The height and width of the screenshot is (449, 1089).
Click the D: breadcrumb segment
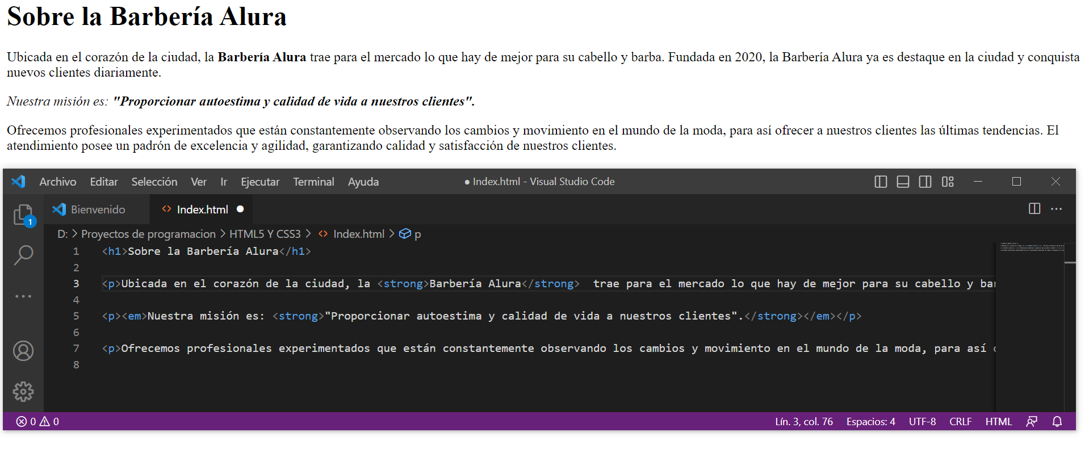tap(62, 234)
